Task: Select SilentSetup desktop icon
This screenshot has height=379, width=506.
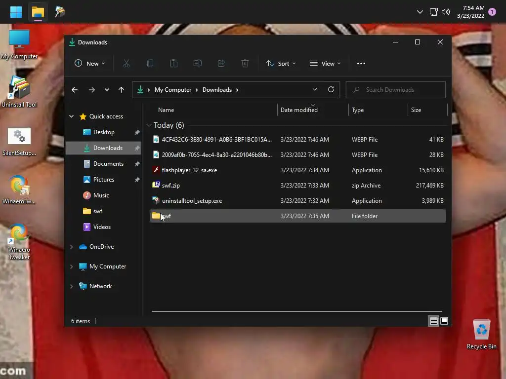Action: tap(19, 142)
